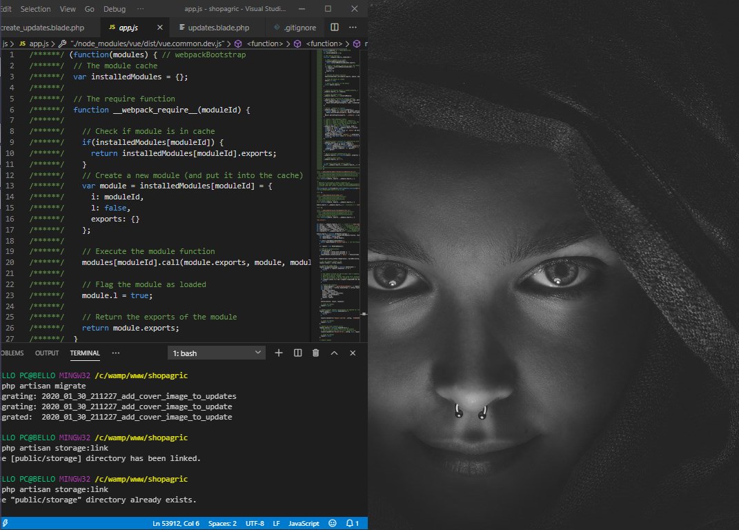The width and height of the screenshot is (739, 530).
Task: Click 'return module.exports;' code line
Action: 130,328
